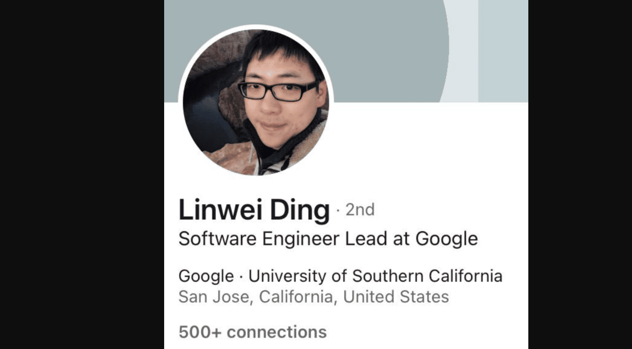Open University of Southern California link
The height and width of the screenshot is (349, 632).
coord(375,276)
